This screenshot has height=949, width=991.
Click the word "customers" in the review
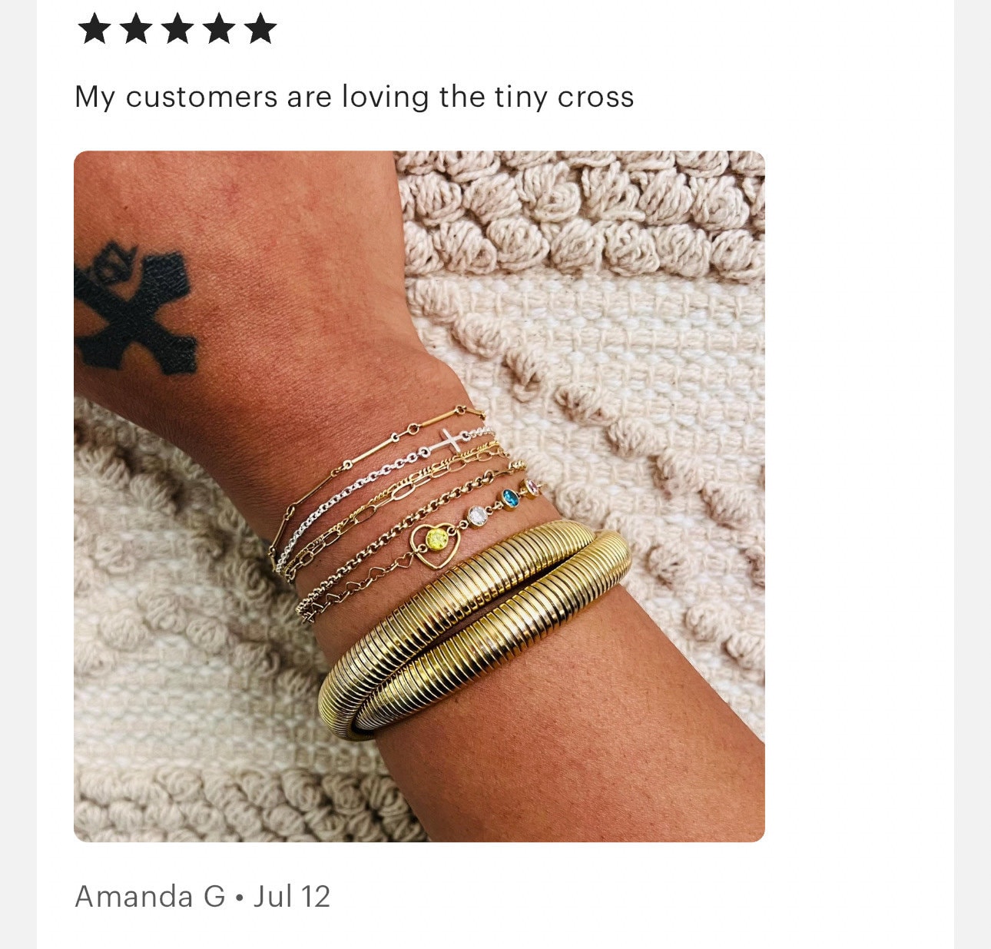pyautogui.click(x=201, y=98)
